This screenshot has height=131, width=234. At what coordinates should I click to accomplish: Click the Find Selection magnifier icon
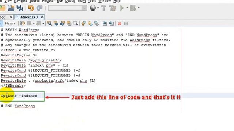(49, 23)
